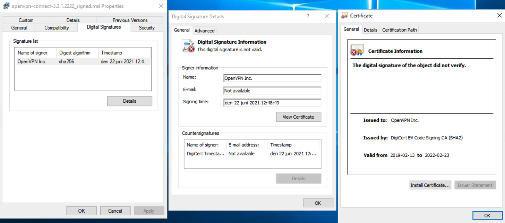
Task: Click sha256 digest value in Signature list
Action: [x=67, y=61]
